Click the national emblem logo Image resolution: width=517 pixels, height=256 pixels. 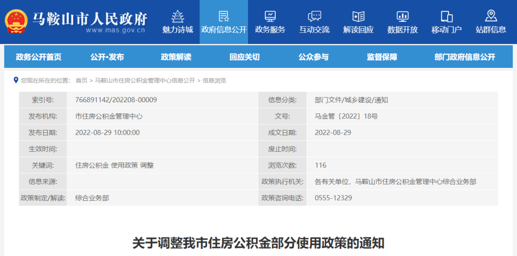[x=16, y=21]
